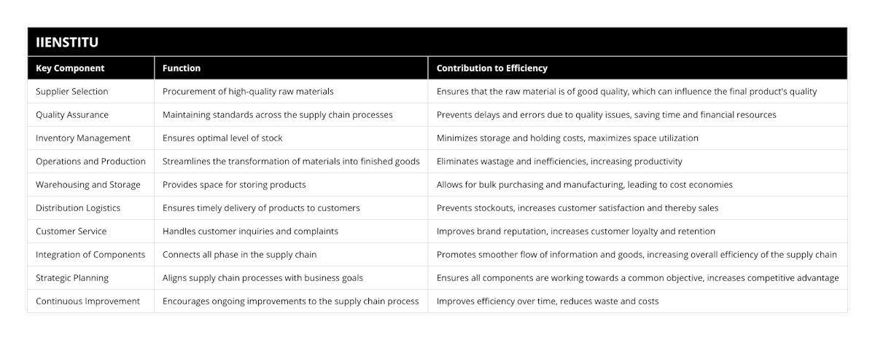Select "Prevents stockouts" efficiency cell
This screenshot has width=875, height=340.
577,208
